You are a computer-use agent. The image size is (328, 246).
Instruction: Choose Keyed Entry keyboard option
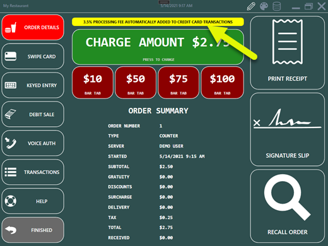pos(33,85)
